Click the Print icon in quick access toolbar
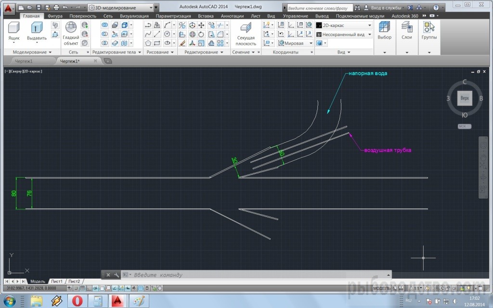 click(x=56, y=8)
